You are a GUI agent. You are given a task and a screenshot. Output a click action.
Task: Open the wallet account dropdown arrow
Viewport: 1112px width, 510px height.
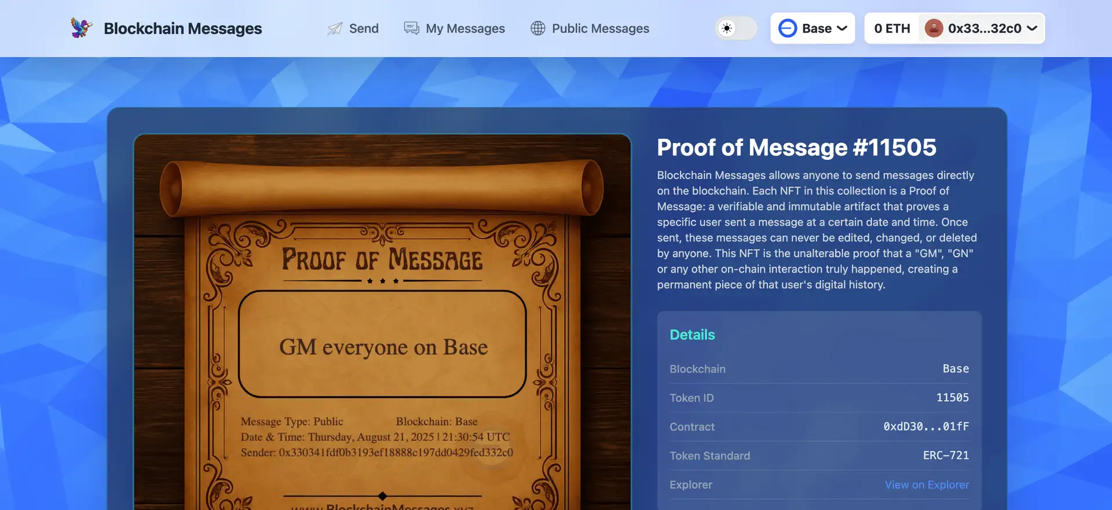point(1032,28)
